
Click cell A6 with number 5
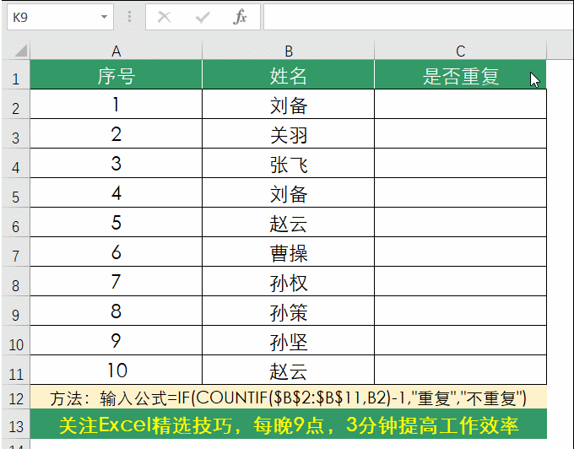pyautogui.click(x=116, y=223)
